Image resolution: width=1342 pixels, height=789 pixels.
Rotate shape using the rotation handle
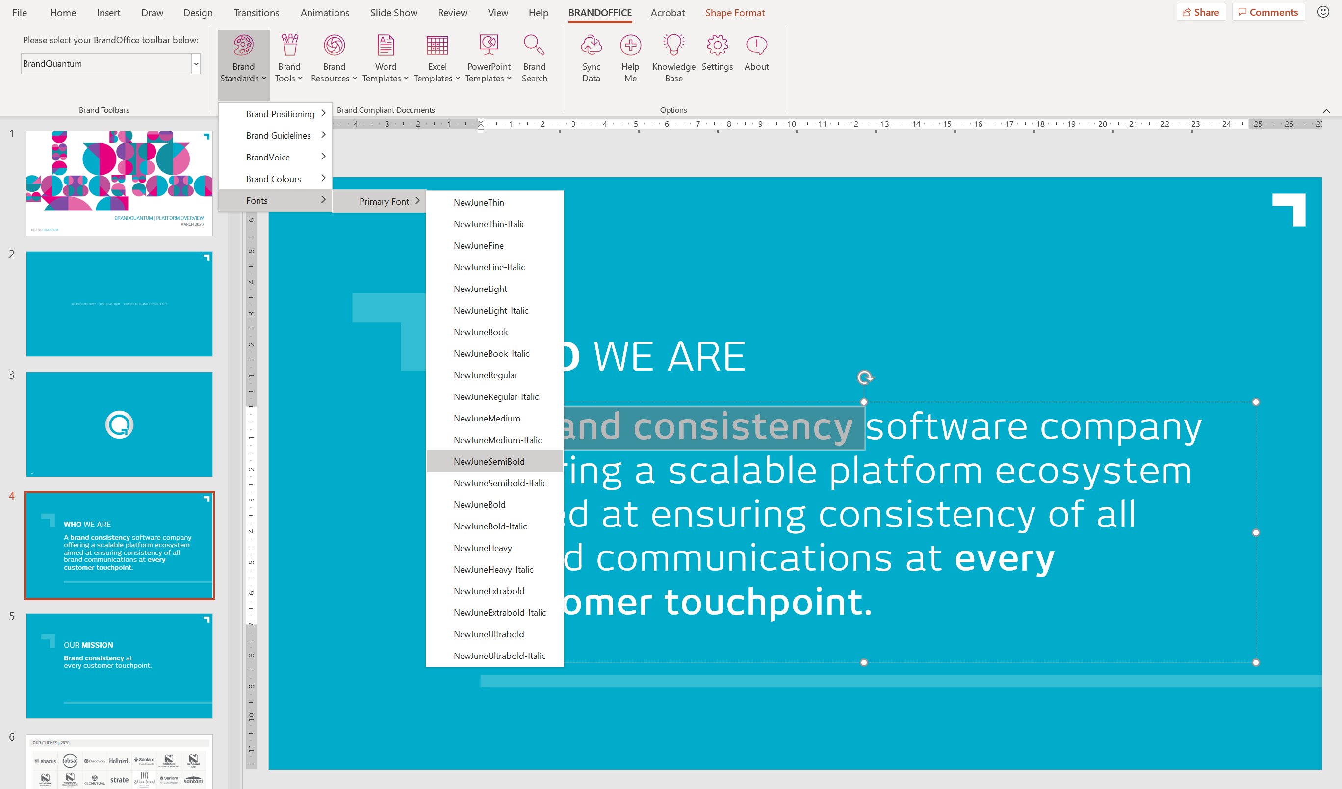click(x=864, y=378)
